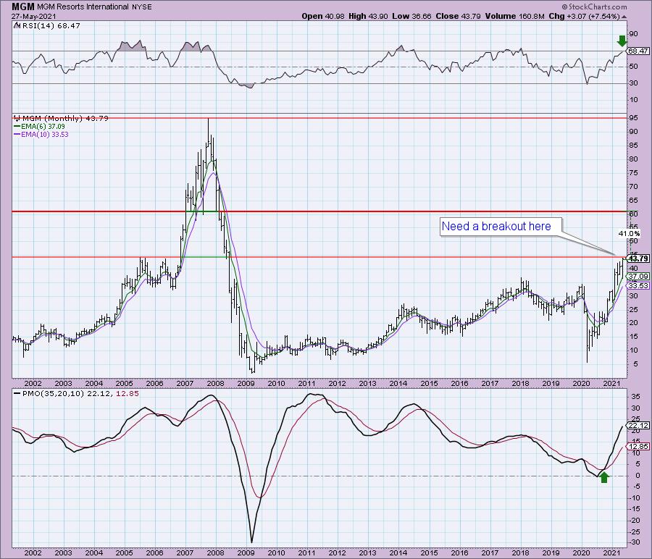Click the Volume 160.8M value
The height and width of the screenshot is (559, 652).
click(514, 16)
